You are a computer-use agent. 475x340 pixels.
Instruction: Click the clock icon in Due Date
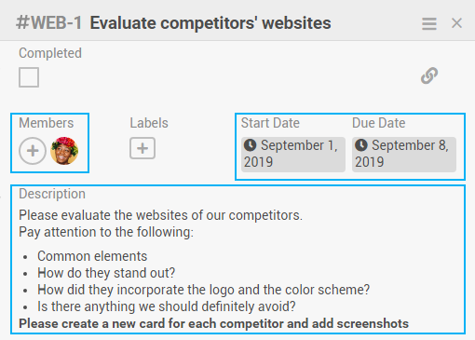click(x=361, y=145)
